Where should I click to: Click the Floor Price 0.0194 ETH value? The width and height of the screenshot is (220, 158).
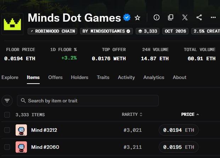19,58
